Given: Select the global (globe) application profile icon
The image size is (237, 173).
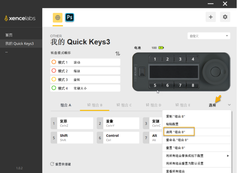Looking at the screenshot, I should [58, 18].
